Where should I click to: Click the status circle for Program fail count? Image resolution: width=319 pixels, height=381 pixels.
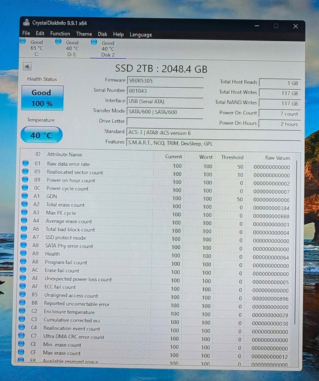(23, 261)
